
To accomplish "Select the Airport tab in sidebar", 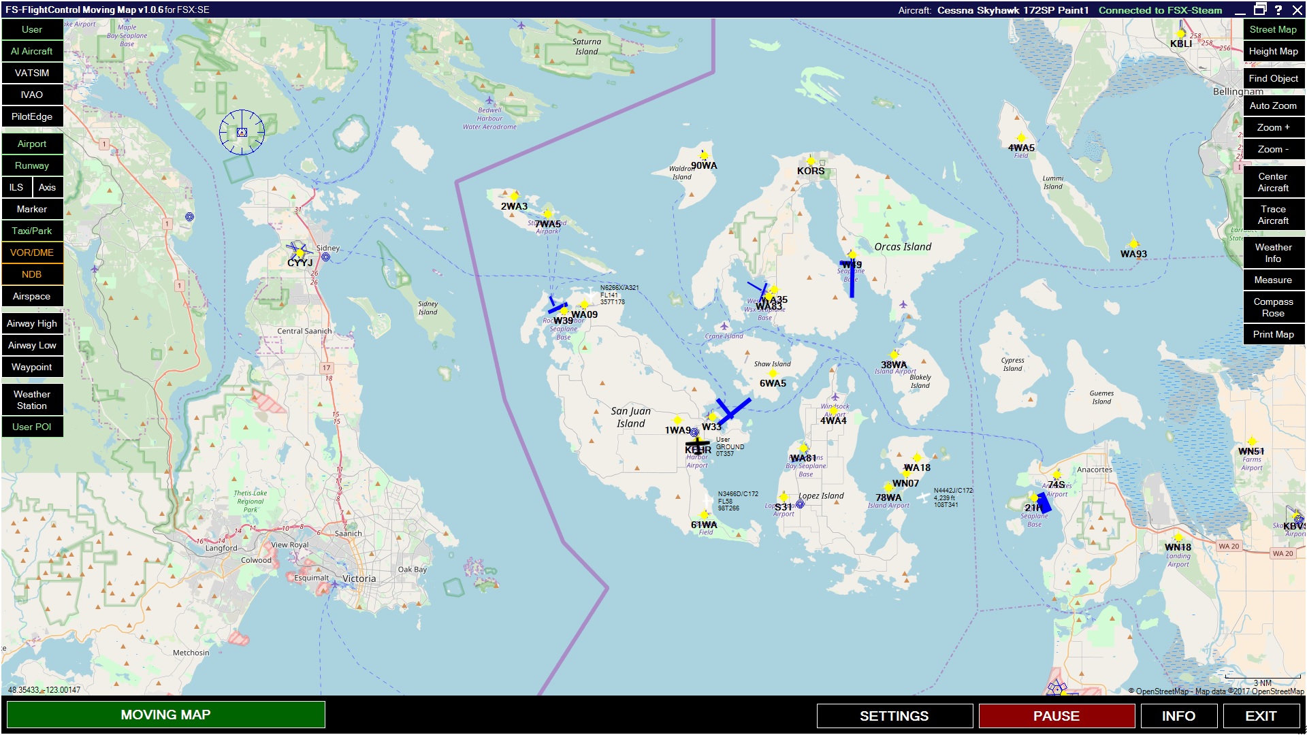I will (32, 144).
